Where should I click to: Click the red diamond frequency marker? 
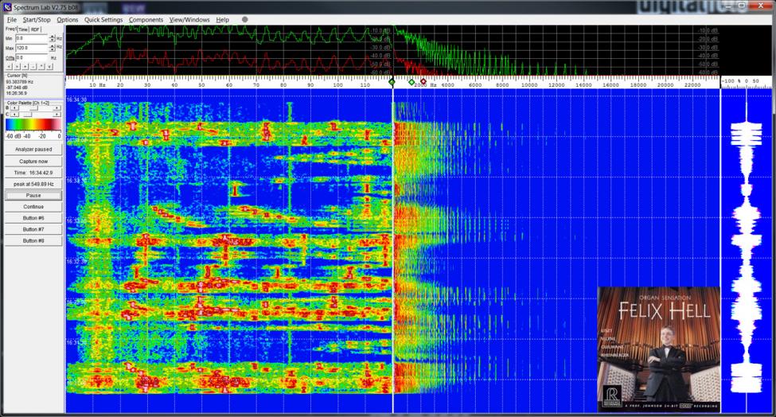(x=423, y=81)
